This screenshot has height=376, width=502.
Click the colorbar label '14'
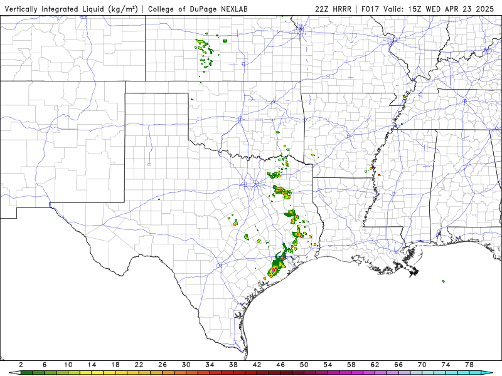pyautogui.click(x=92, y=365)
